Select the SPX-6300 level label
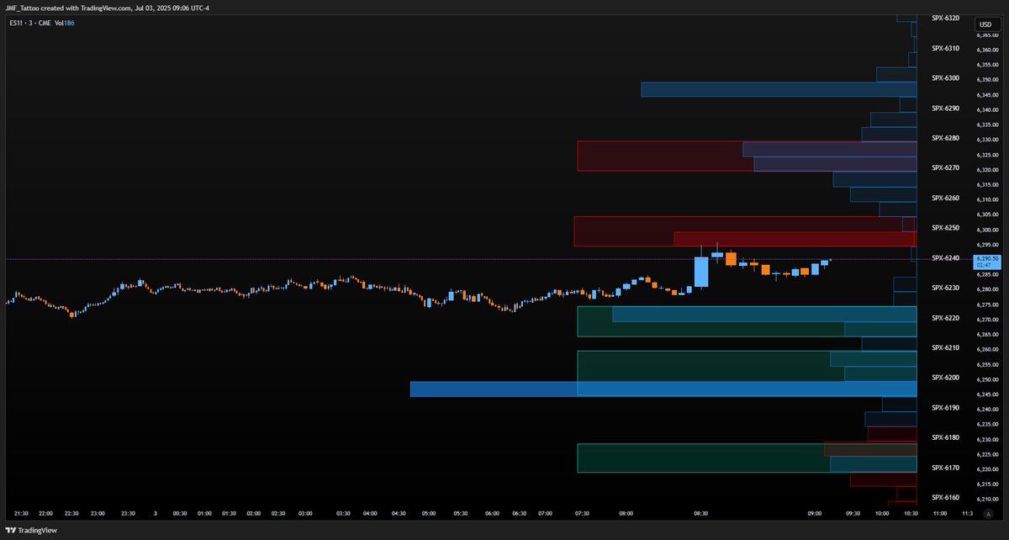The height and width of the screenshot is (540, 1009). point(946,78)
